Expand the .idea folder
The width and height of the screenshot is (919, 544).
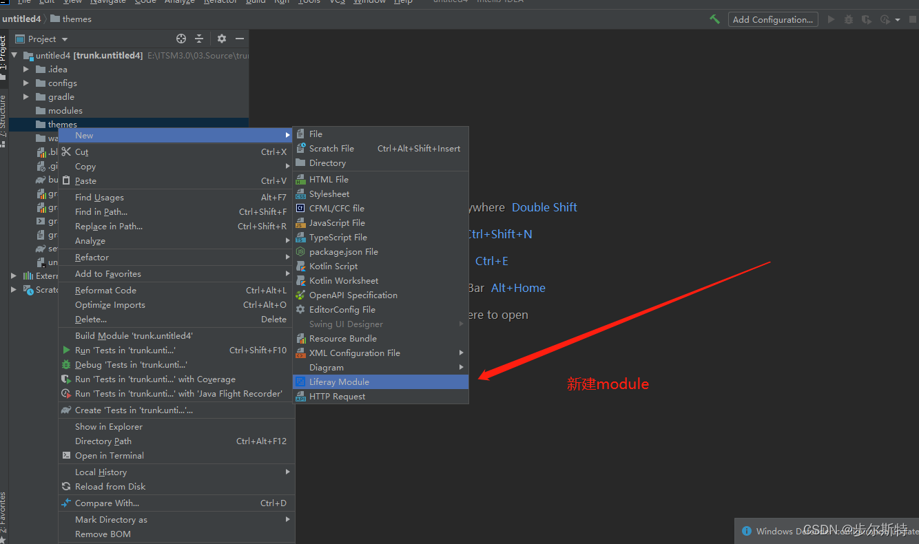(26, 69)
